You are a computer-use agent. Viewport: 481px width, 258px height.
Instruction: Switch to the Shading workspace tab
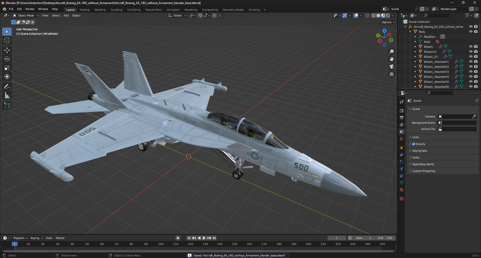coord(84,10)
